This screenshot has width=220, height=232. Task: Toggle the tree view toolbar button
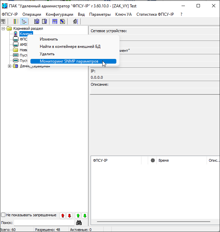pos(24,21)
